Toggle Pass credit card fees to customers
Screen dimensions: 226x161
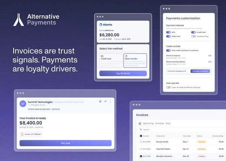click(168, 50)
